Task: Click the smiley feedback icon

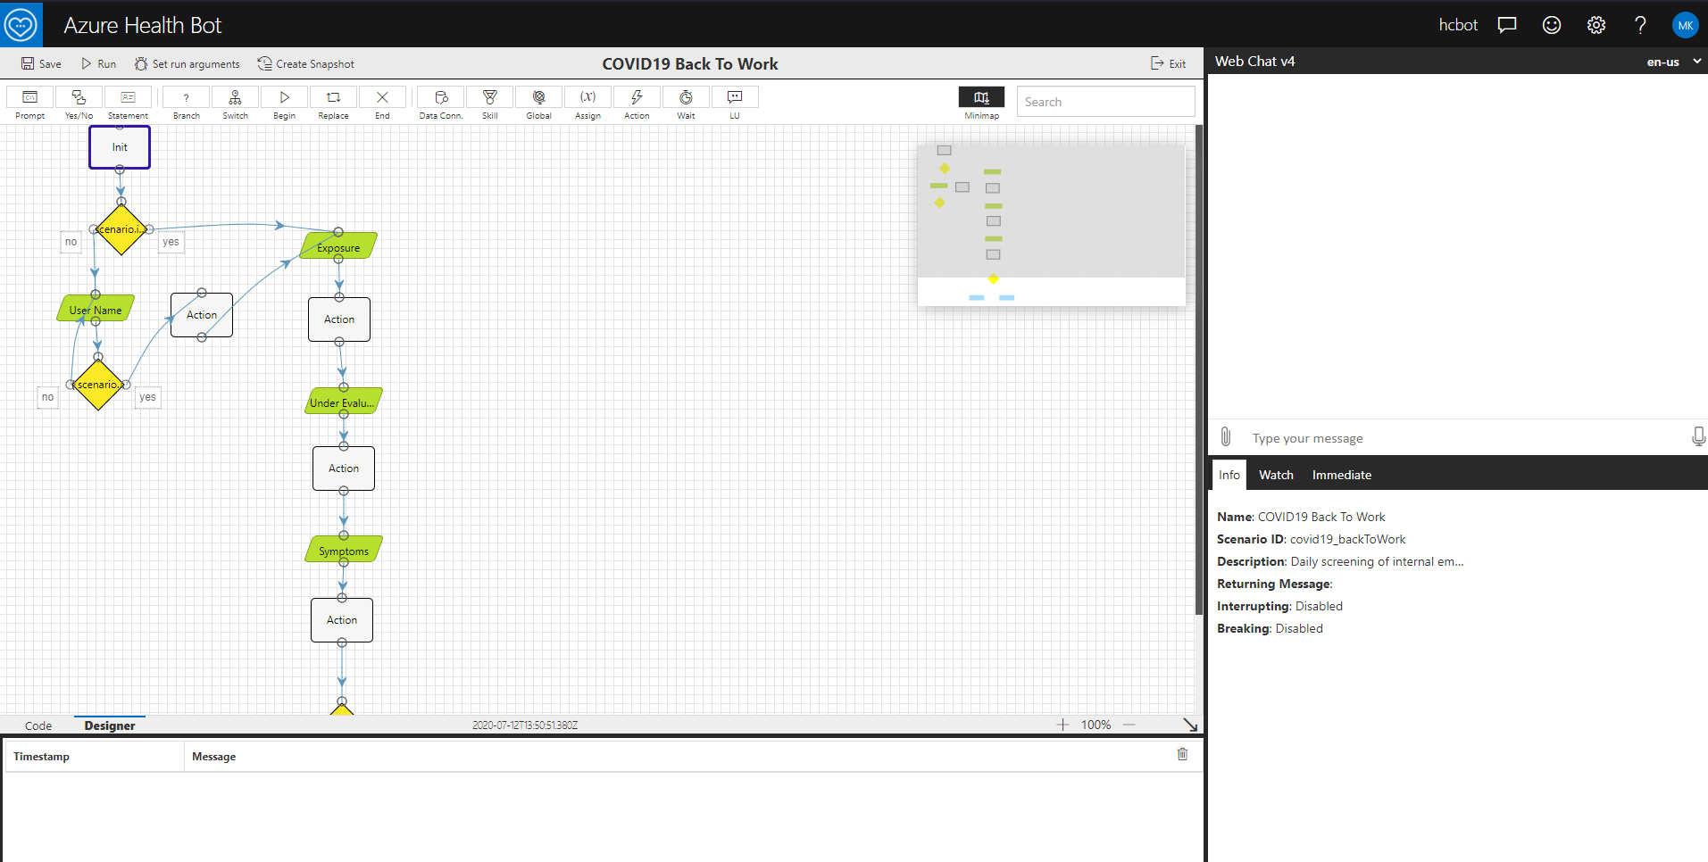Action: tap(1552, 25)
